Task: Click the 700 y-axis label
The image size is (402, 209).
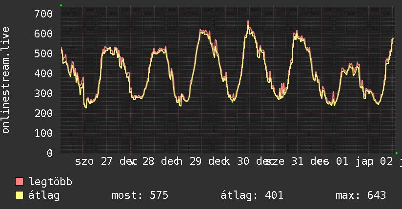Action: [x=43, y=14]
